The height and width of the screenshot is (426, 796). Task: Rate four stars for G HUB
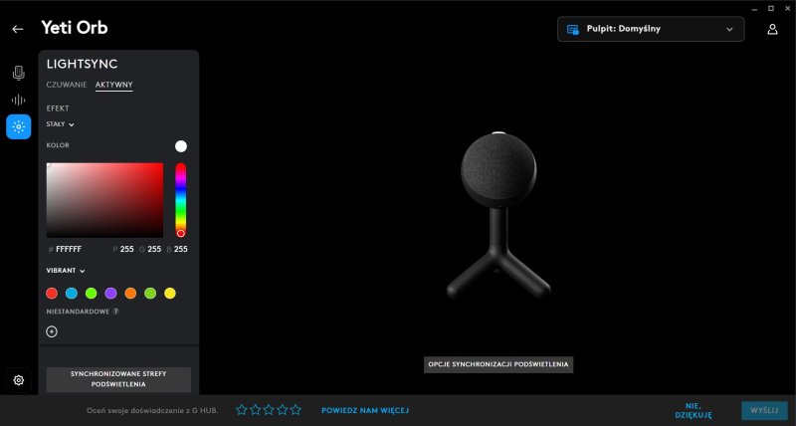[283, 410]
